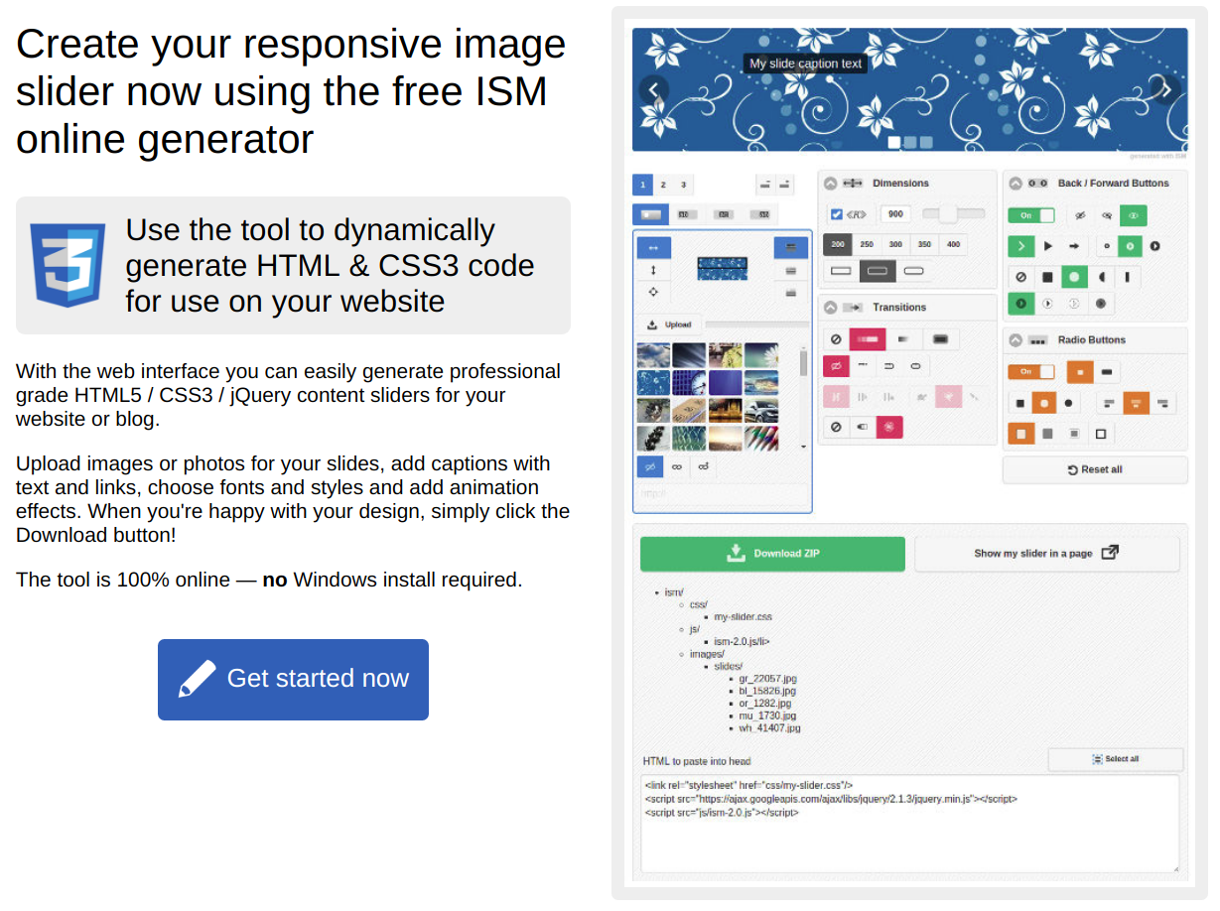Switch to slide tab 2
Screen dimensions: 1220x911
[663, 185]
